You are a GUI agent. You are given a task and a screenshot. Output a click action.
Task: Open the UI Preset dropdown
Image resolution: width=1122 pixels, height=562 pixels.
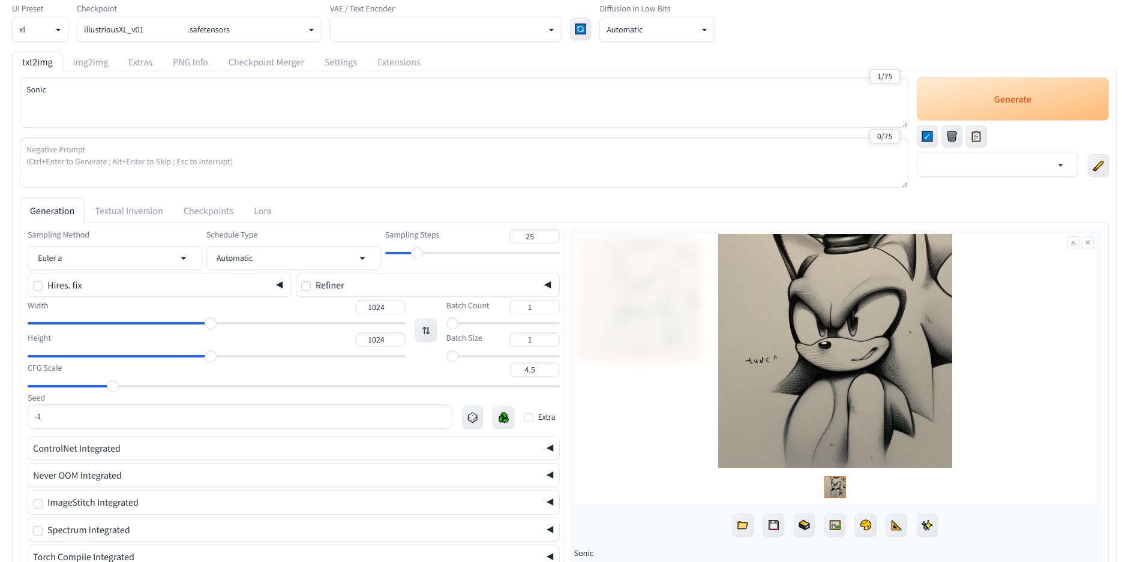tap(40, 29)
